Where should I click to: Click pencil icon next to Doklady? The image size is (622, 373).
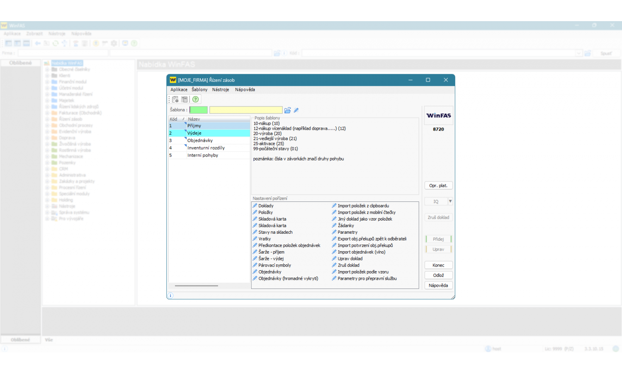(x=255, y=206)
